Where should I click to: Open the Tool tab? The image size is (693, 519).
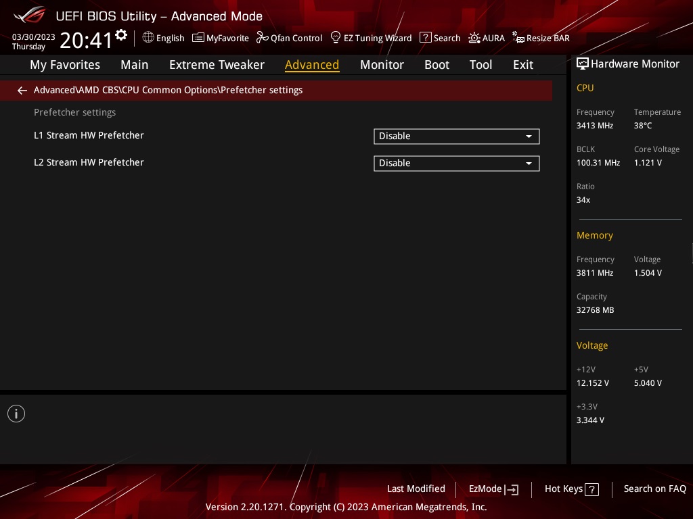coord(480,65)
